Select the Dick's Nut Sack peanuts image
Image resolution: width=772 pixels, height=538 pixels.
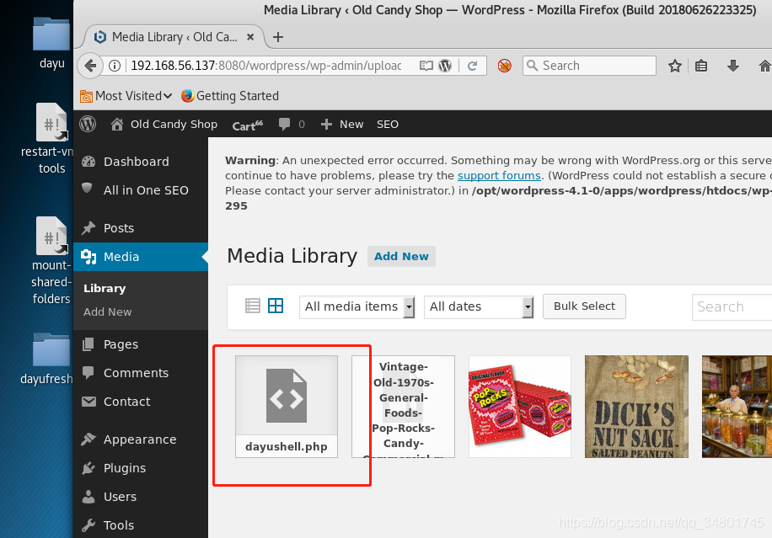[x=636, y=407]
